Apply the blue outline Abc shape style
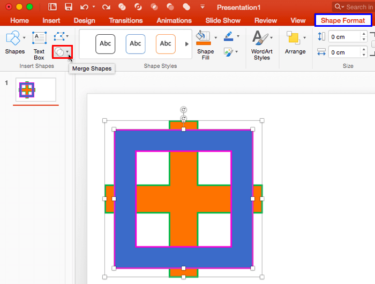375x284 pixels. 136,44
